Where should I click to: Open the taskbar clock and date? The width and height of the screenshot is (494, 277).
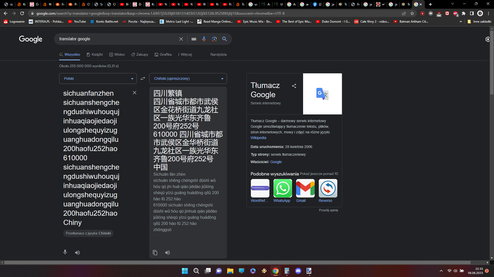coord(475,271)
